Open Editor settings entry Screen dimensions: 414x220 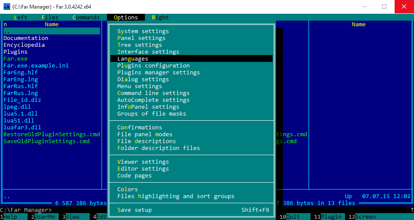tap(143, 169)
